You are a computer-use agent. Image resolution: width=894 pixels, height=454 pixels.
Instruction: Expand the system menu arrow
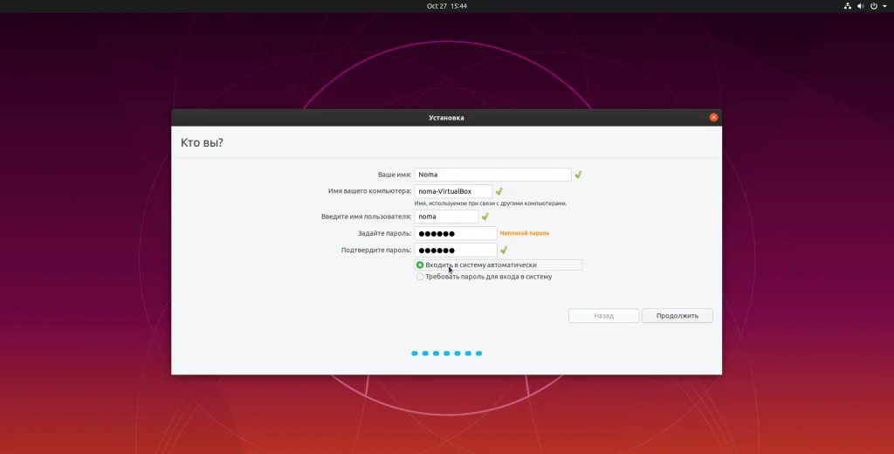click(x=884, y=6)
